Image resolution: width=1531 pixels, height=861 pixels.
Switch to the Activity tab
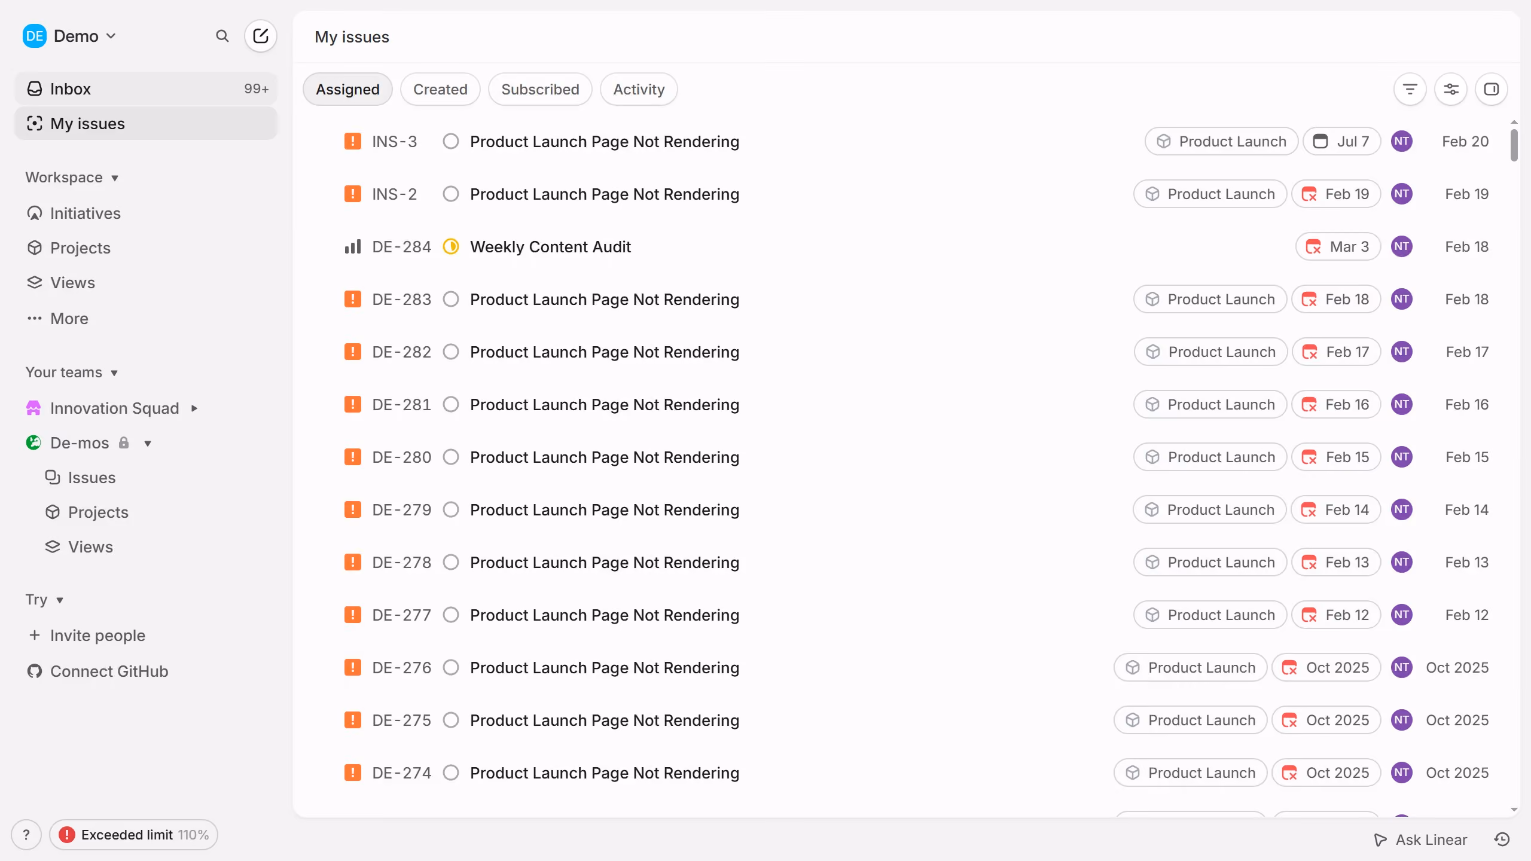coord(639,89)
